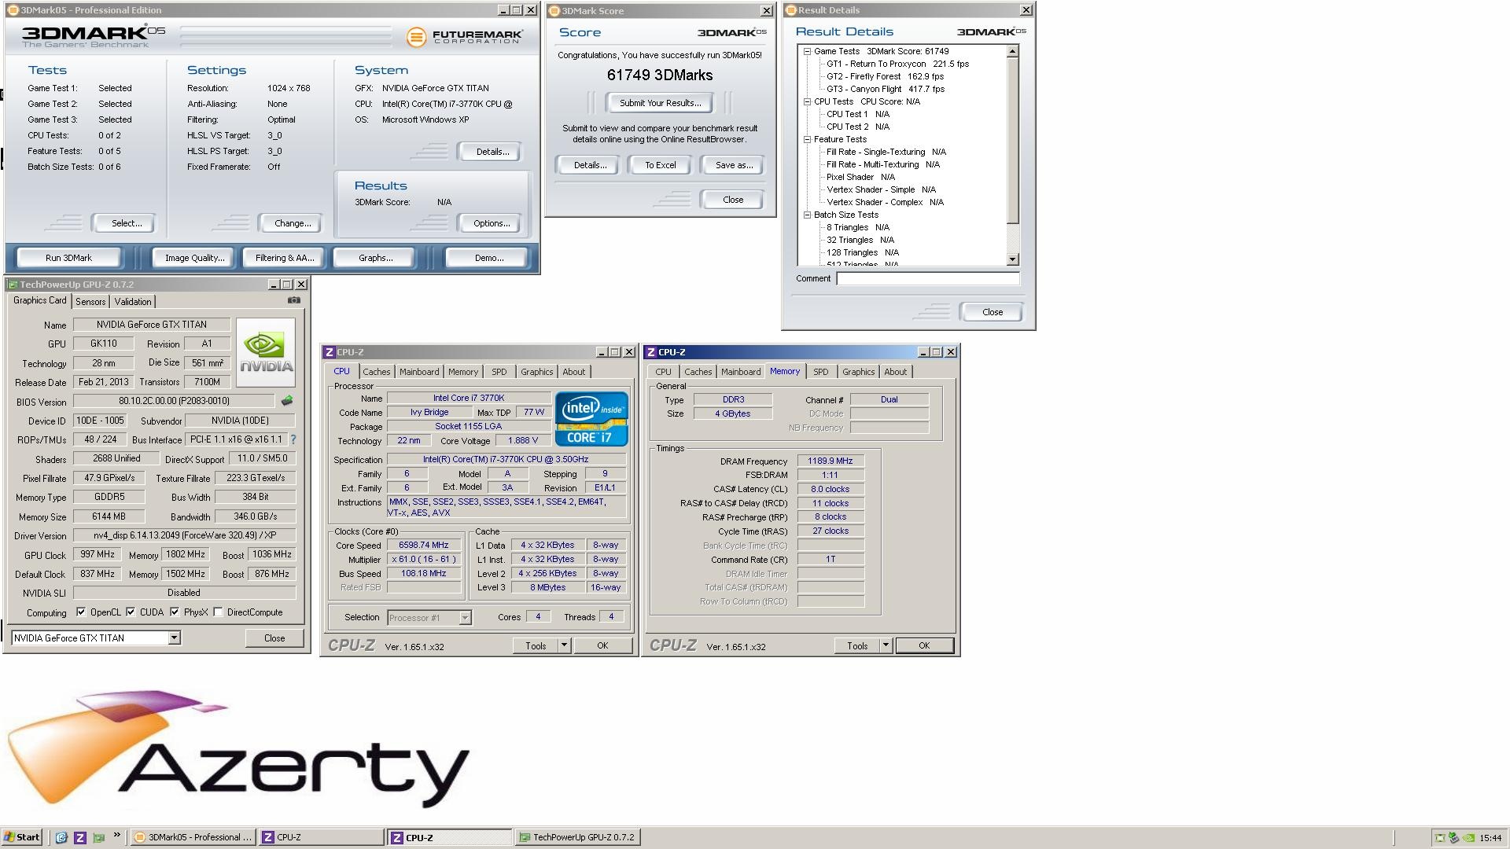Image resolution: width=1510 pixels, height=849 pixels.
Task: Click the NVIDIA logo in GPU-Z
Action: [x=266, y=351]
